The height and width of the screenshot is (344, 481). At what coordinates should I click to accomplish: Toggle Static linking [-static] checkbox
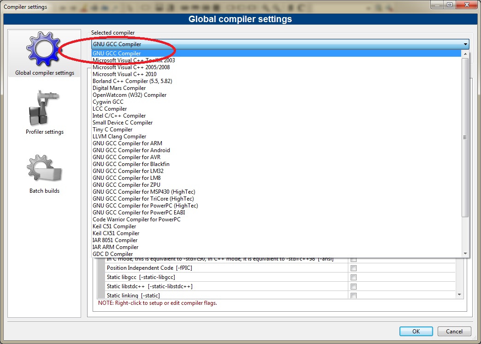353,296
